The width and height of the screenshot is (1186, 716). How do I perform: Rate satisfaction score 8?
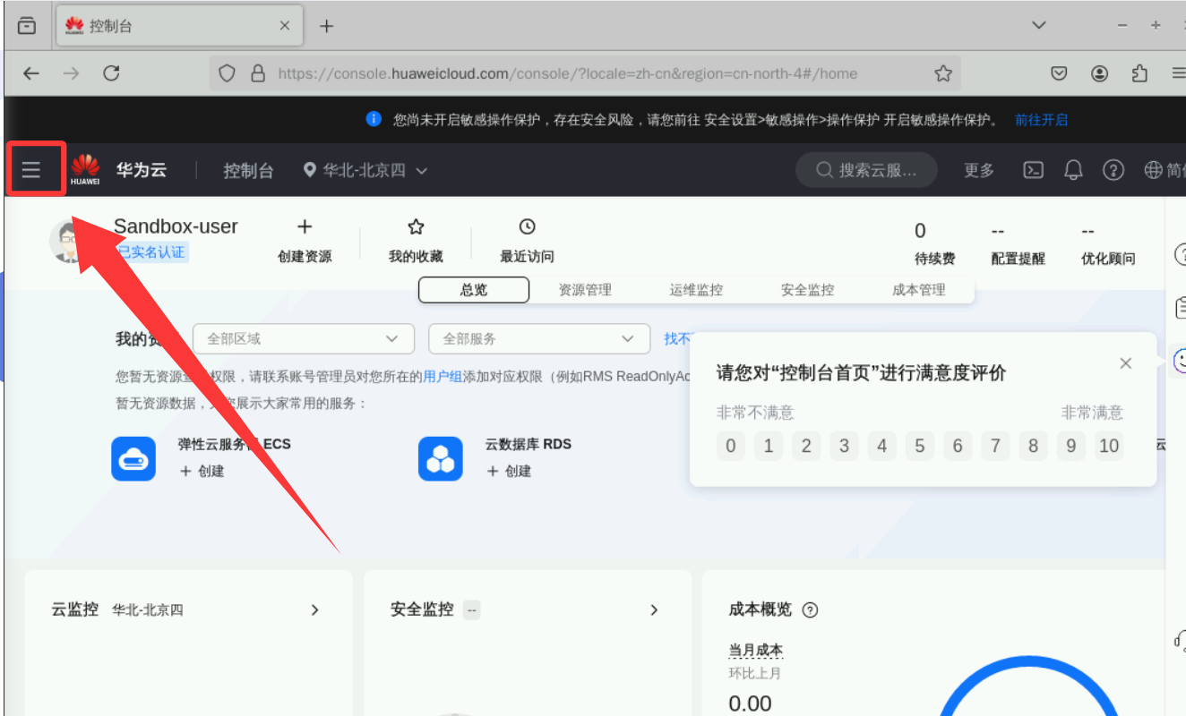tap(1033, 446)
